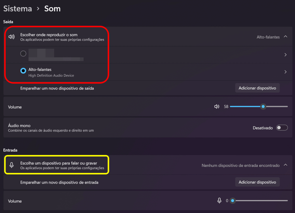Viewport: 295px width, 213px height.
Task: Click 'Emparelhar um novo dispositivo de entrada' label
Action: [59, 182]
